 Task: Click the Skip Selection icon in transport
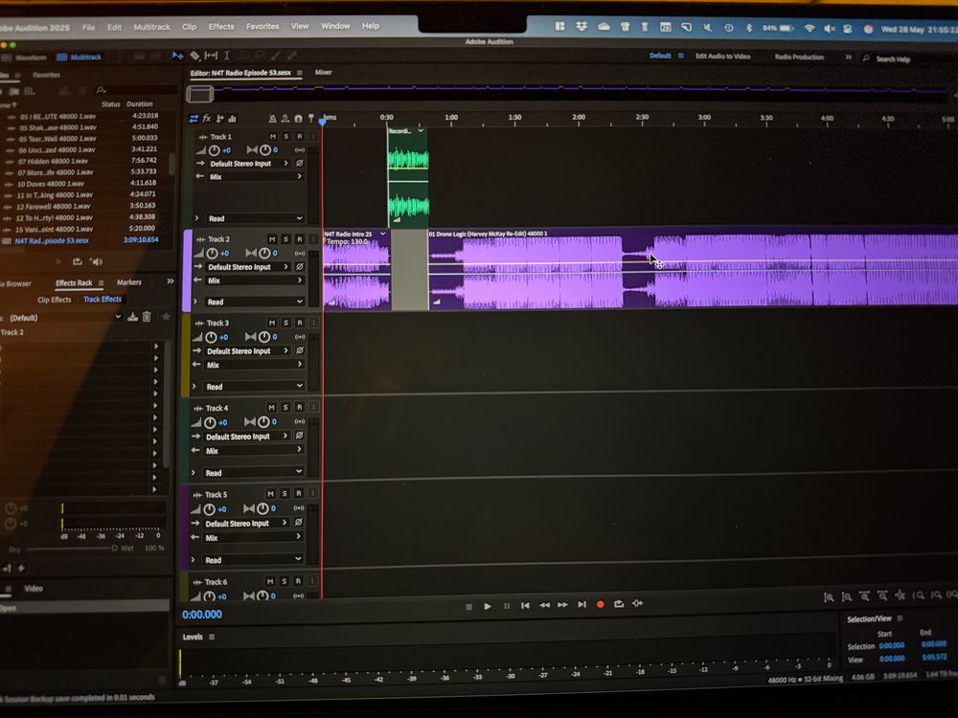coord(637,603)
